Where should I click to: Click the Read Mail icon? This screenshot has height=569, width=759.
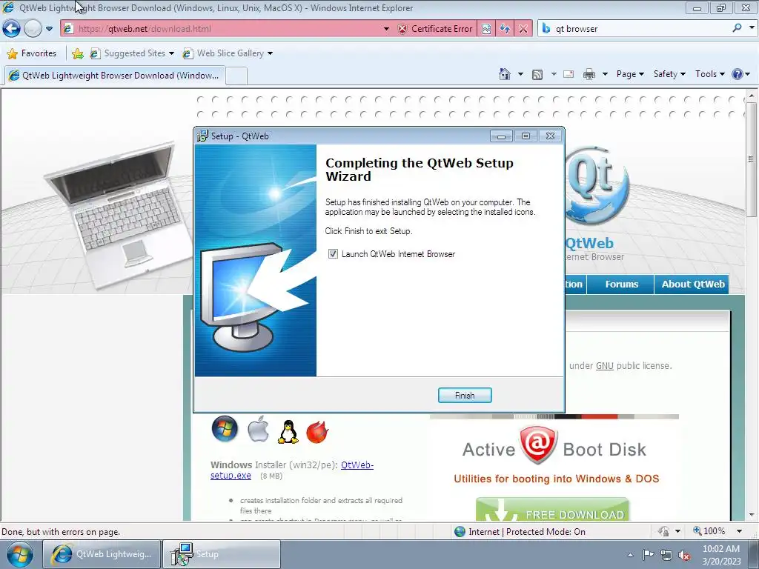point(569,74)
